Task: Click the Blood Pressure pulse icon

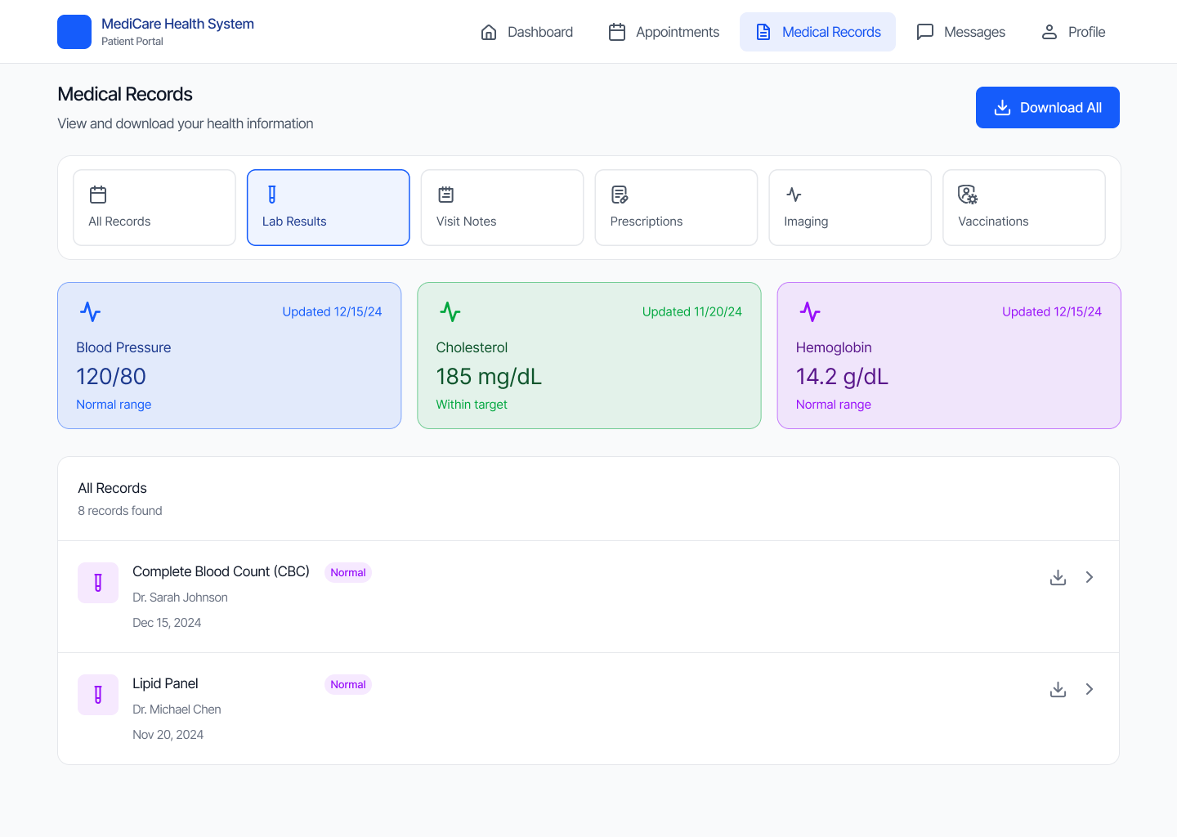Action: tap(90, 312)
